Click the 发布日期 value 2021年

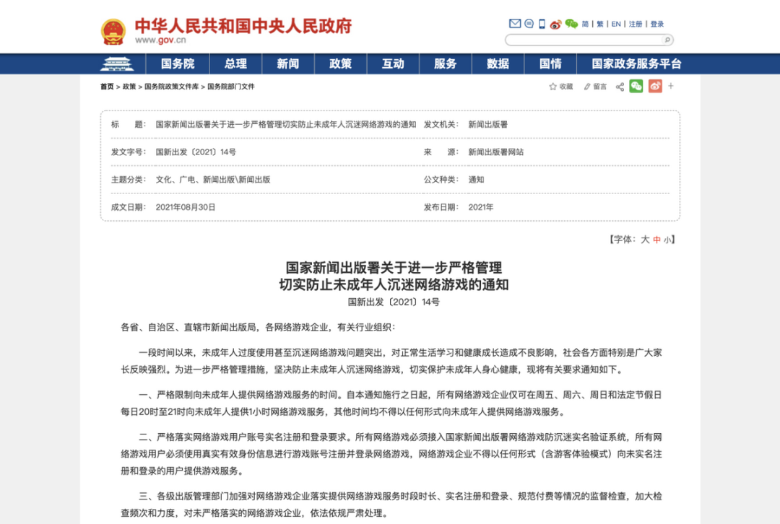point(480,207)
